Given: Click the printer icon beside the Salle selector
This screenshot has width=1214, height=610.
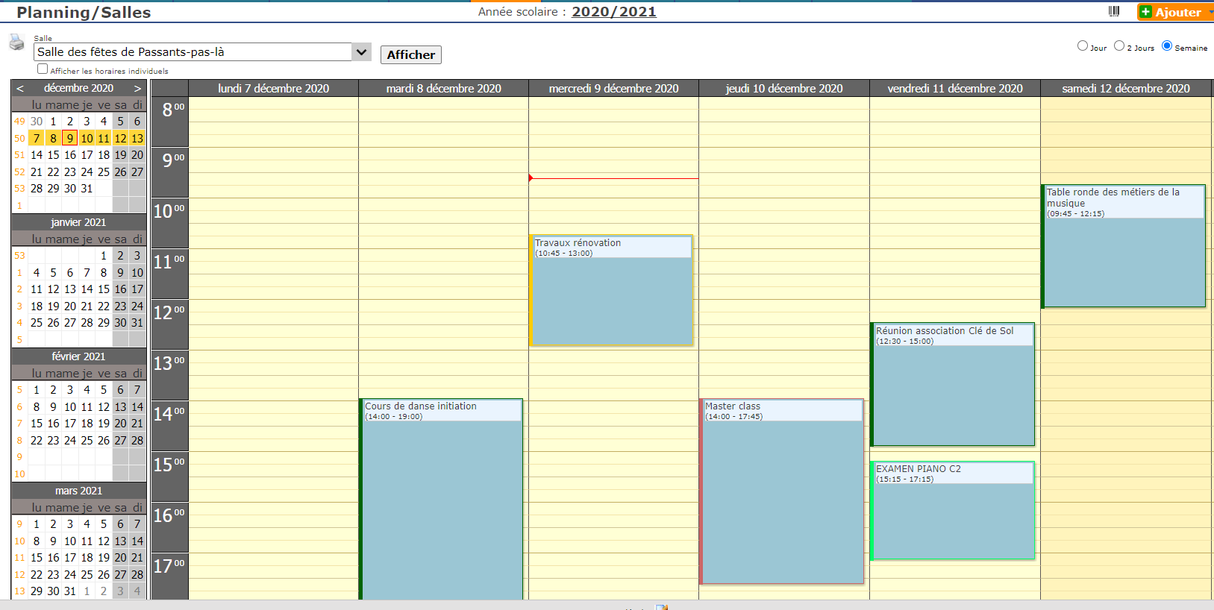Looking at the screenshot, I should pyautogui.click(x=16, y=43).
